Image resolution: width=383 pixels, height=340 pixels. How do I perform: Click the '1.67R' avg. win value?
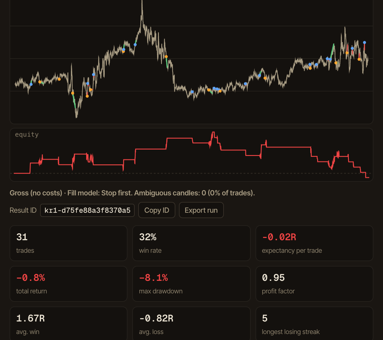(31, 318)
